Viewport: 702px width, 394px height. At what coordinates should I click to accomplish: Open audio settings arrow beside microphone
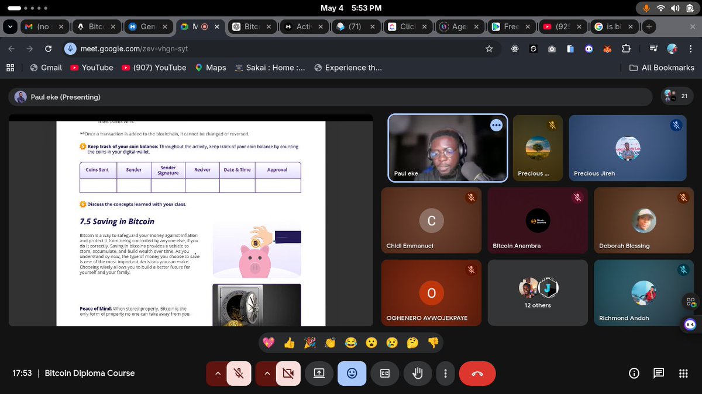tap(217, 374)
